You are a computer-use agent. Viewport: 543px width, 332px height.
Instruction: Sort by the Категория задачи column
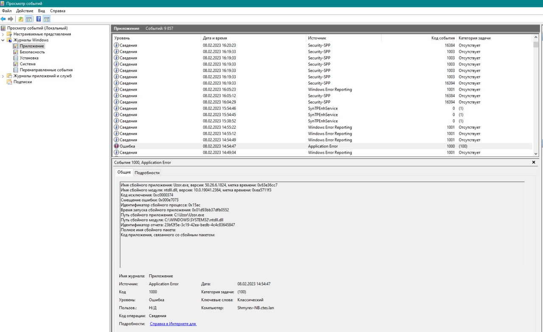coord(494,38)
